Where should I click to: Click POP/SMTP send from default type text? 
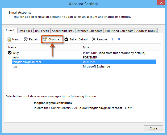click(x=114, y=53)
